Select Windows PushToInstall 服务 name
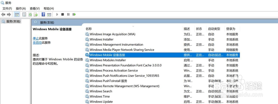278x104 pixels. pos(108,81)
